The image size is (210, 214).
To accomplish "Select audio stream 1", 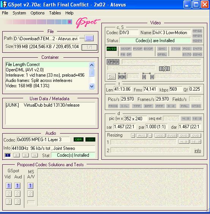I will pyautogui.click(x=8, y=155).
